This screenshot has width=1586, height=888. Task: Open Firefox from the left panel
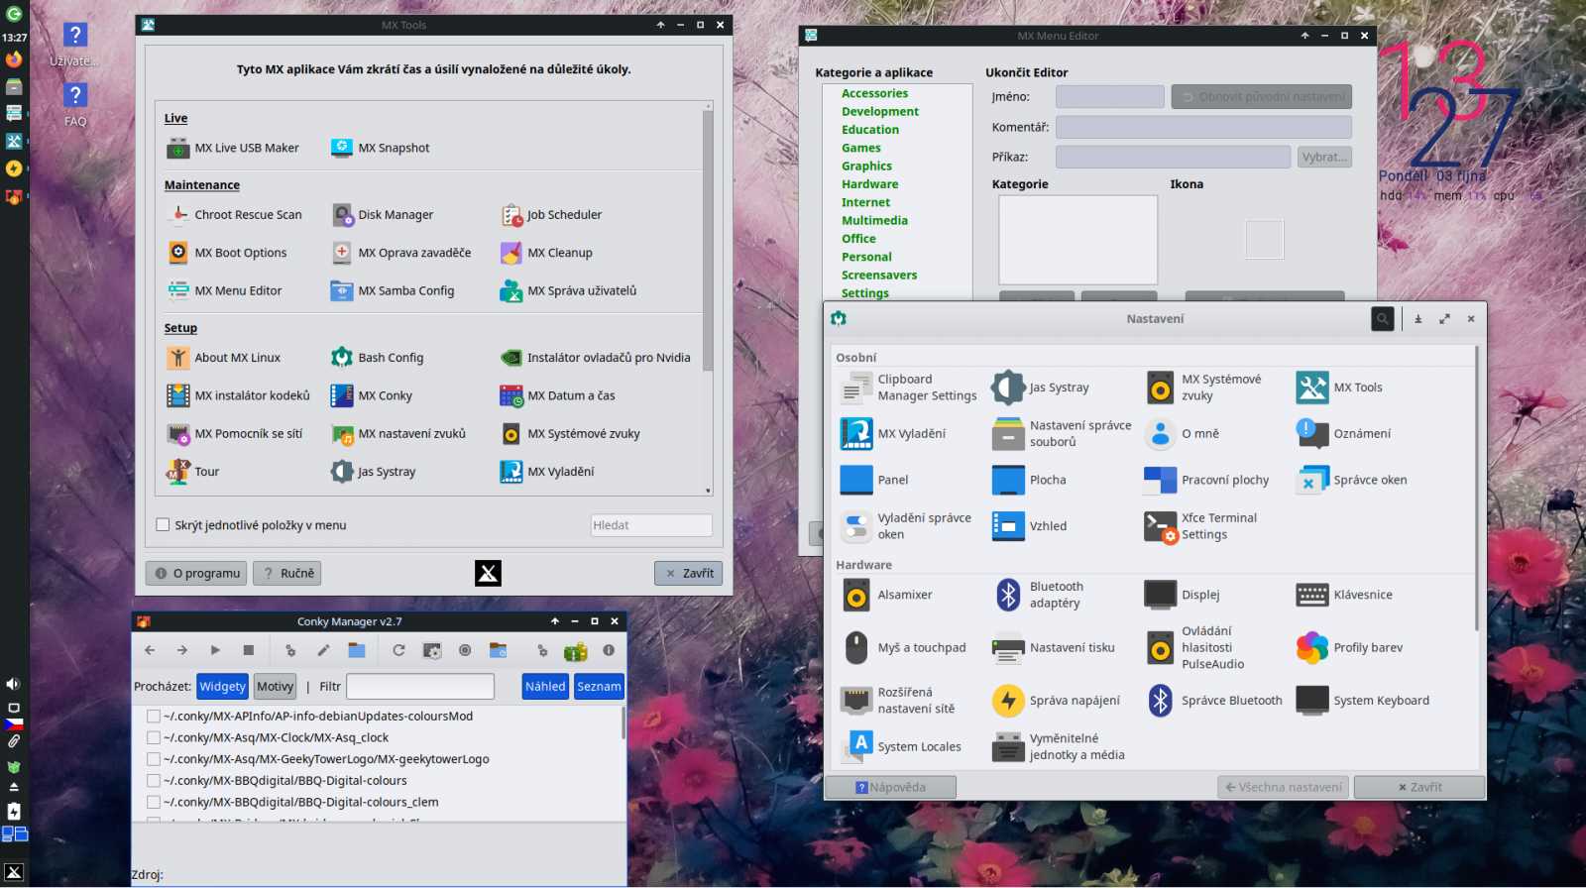click(x=14, y=59)
